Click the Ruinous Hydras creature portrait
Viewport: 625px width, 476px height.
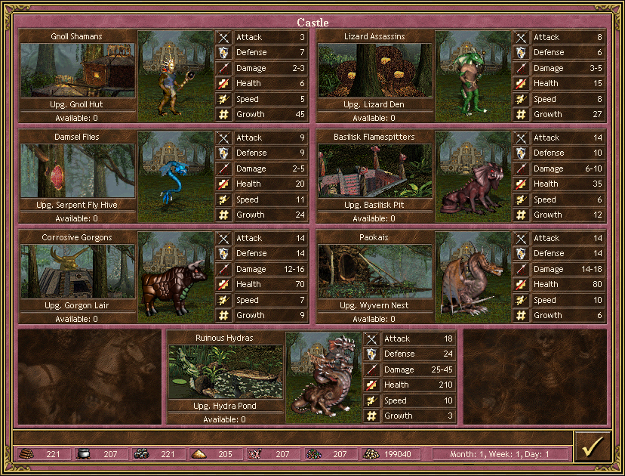324,377
